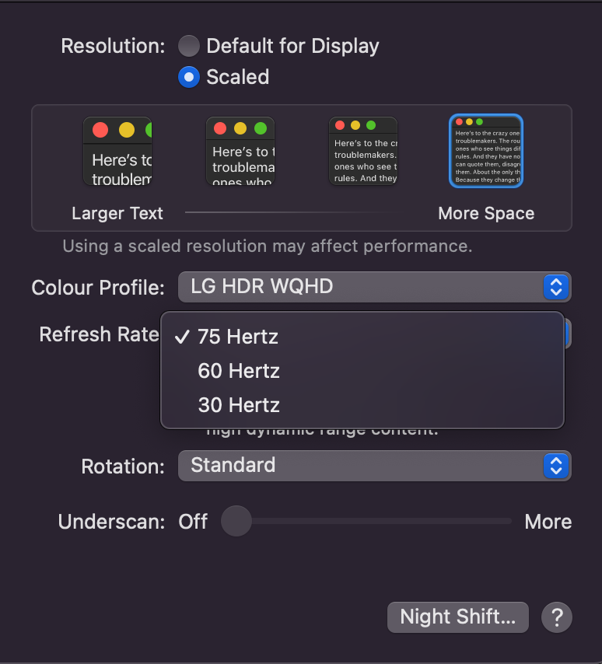Click the Larger Text label
The height and width of the screenshot is (664, 602).
click(x=117, y=214)
